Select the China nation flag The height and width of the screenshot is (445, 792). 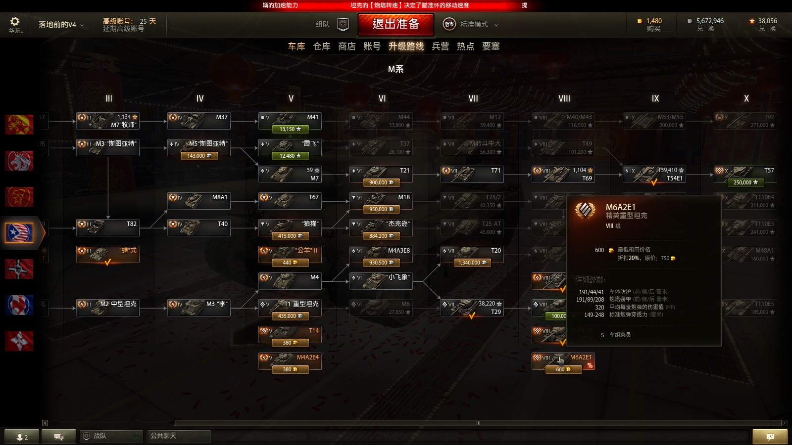pyautogui.click(x=19, y=197)
